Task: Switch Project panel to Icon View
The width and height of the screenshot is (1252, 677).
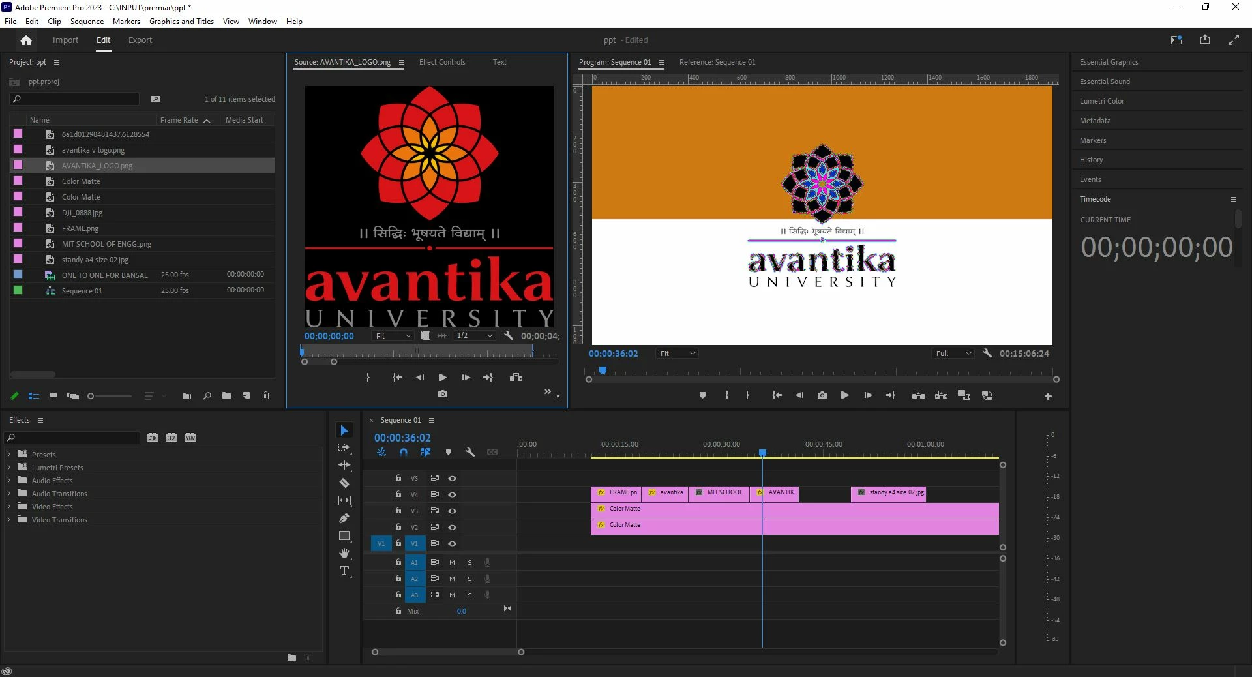Action: pyautogui.click(x=53, y=395)
